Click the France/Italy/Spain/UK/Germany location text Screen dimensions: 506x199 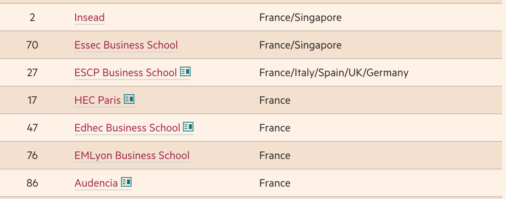334,73
